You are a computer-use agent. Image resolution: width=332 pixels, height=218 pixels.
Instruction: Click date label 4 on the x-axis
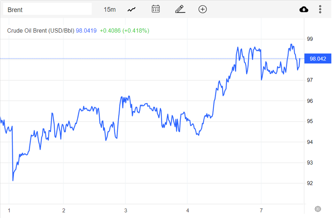point(188,211)
